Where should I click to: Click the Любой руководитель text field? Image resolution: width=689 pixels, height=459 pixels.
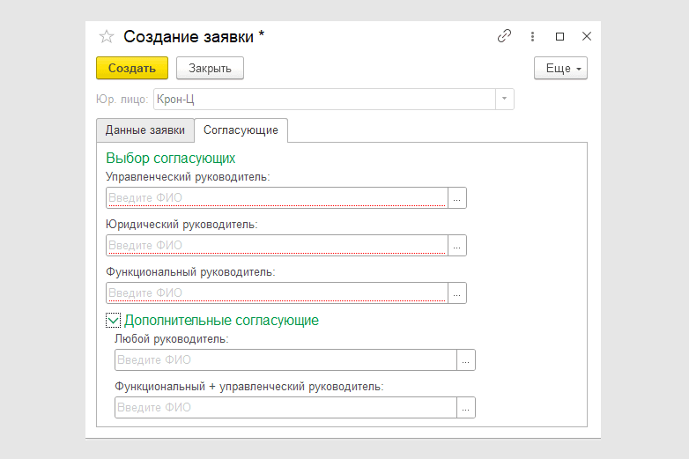(285, 359)
